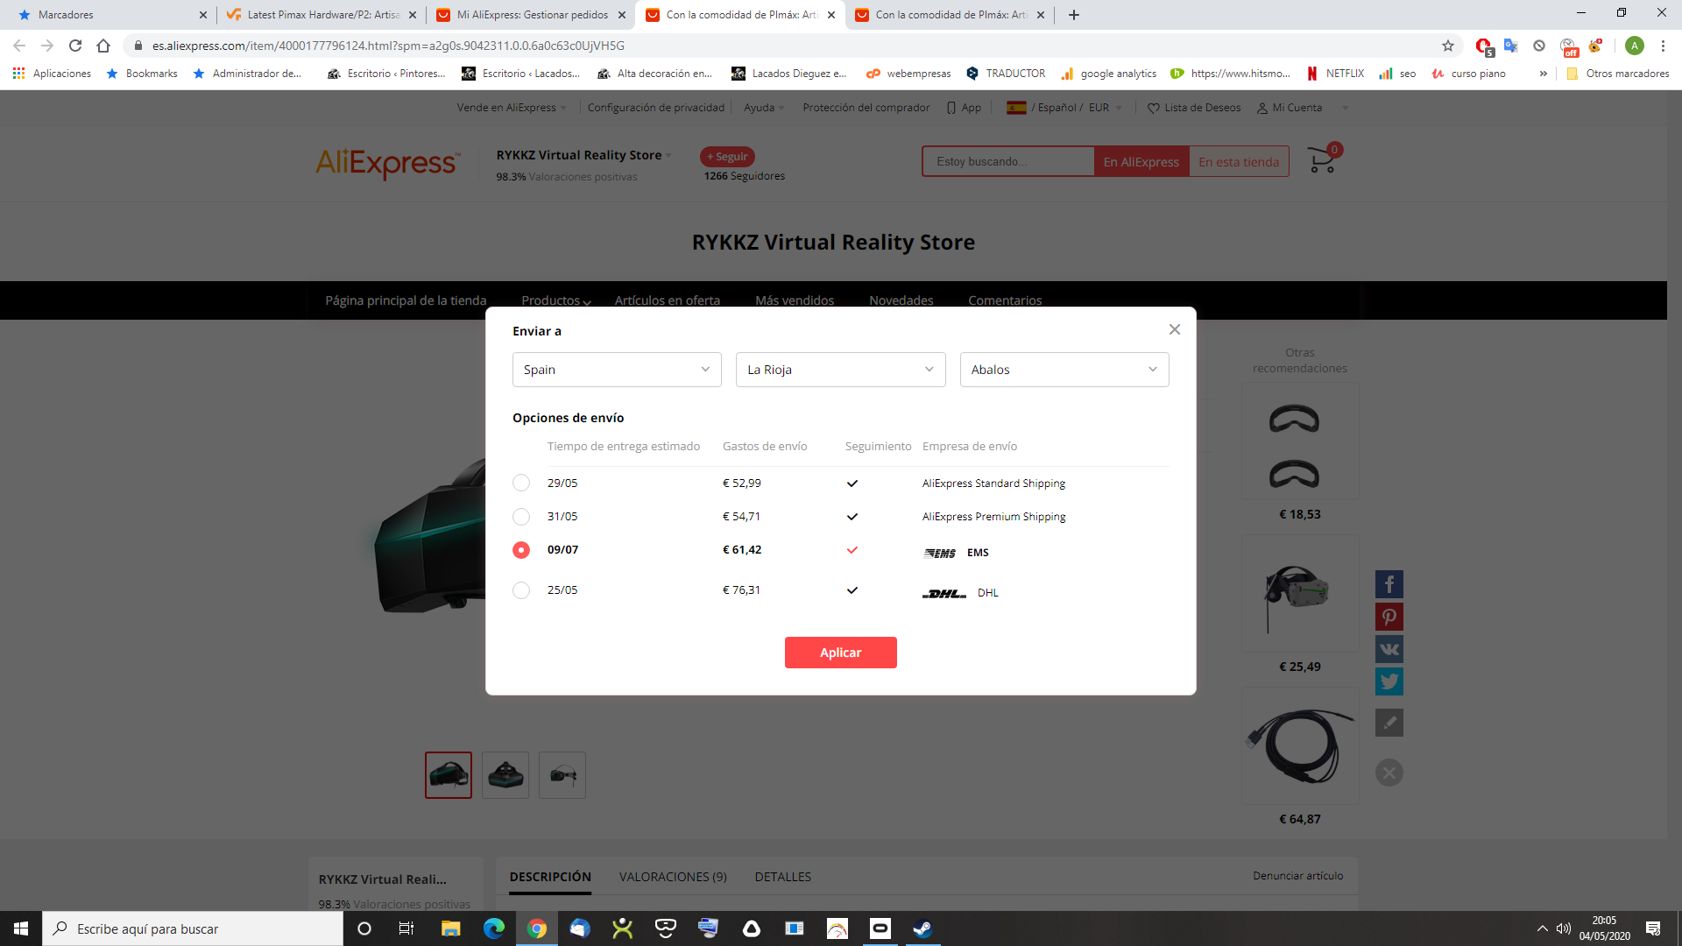Screen dimensions: 1682x946
Task: Click the VK share icon
Action: click(x=1389, y=649)
